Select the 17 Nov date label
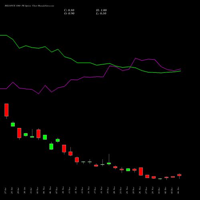200x200 pixels. [95, 190]
